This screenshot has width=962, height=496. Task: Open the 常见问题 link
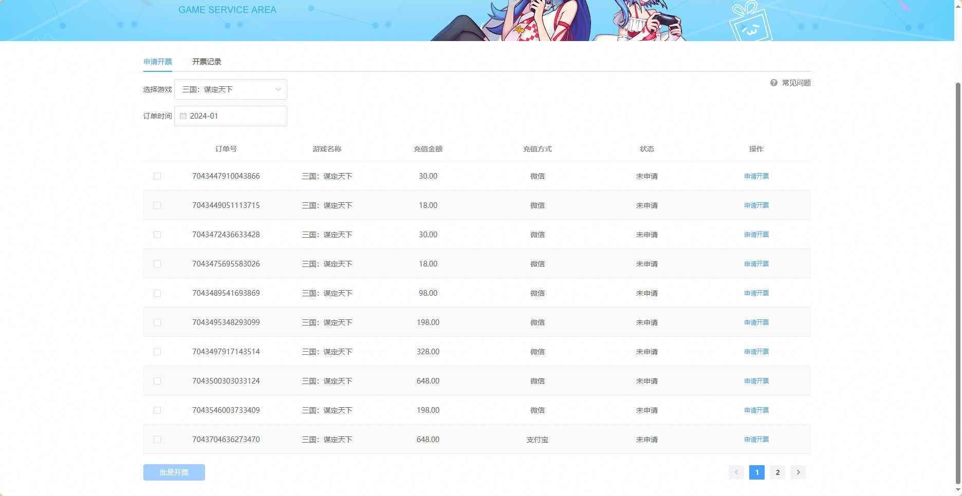796,83
